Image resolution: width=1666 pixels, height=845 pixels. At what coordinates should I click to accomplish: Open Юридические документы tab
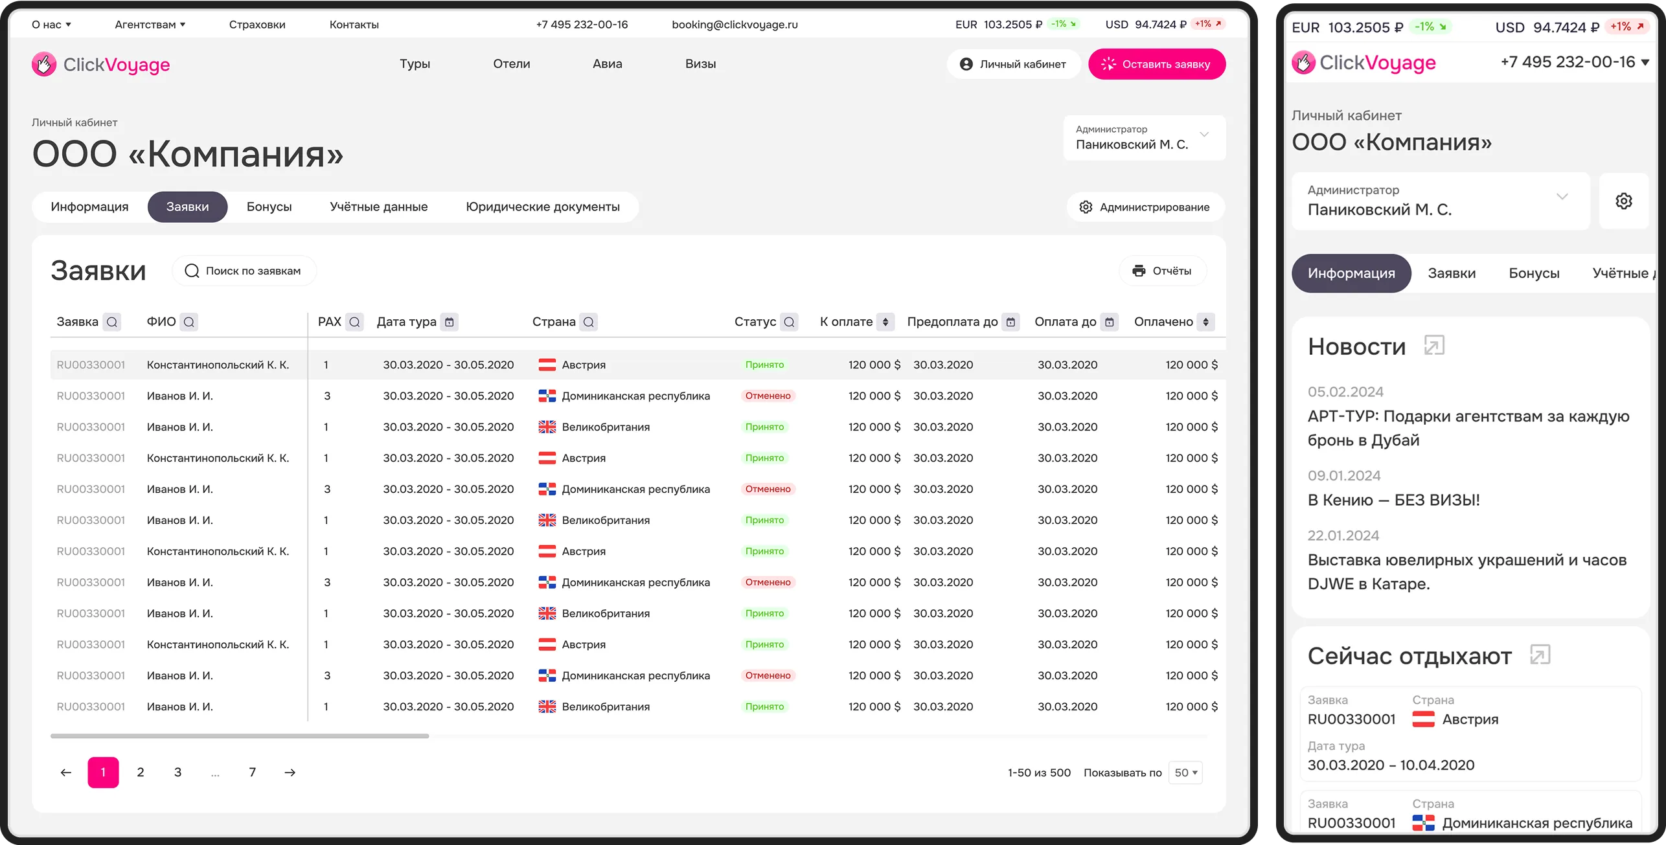point(542,207)
